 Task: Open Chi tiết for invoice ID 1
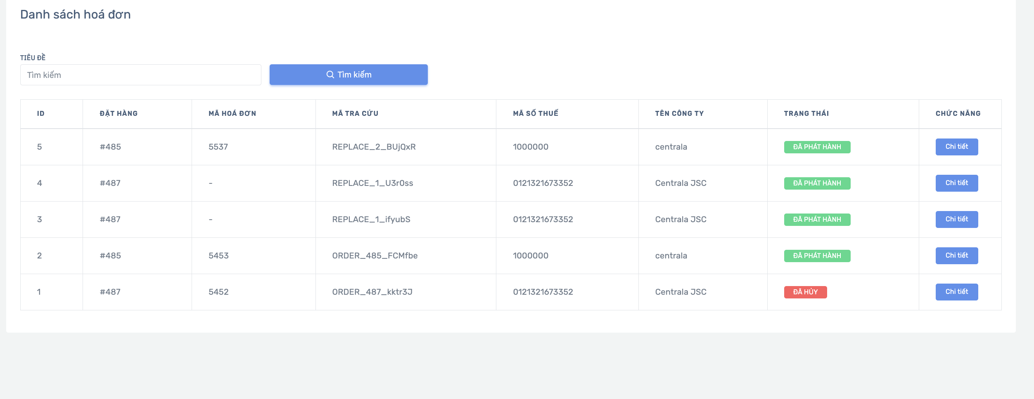tap(957, 292)
